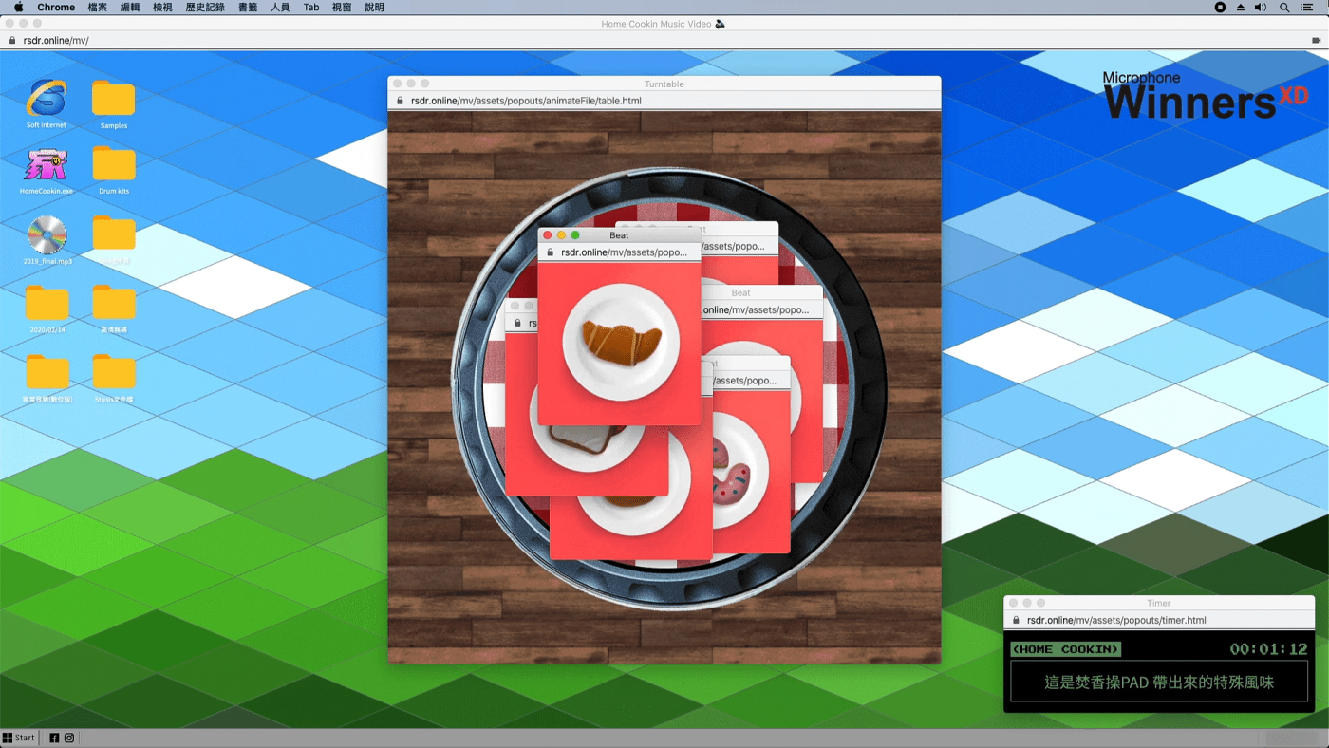This screenshot has width=1329, height=748.
Task: Close the front Beat window with red button
Action: tap(547, 235)
